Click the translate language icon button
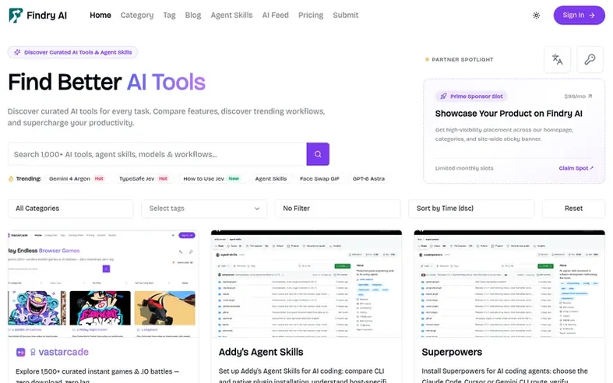Viewport: 613px width, 383px height. [x=557, y=59]
